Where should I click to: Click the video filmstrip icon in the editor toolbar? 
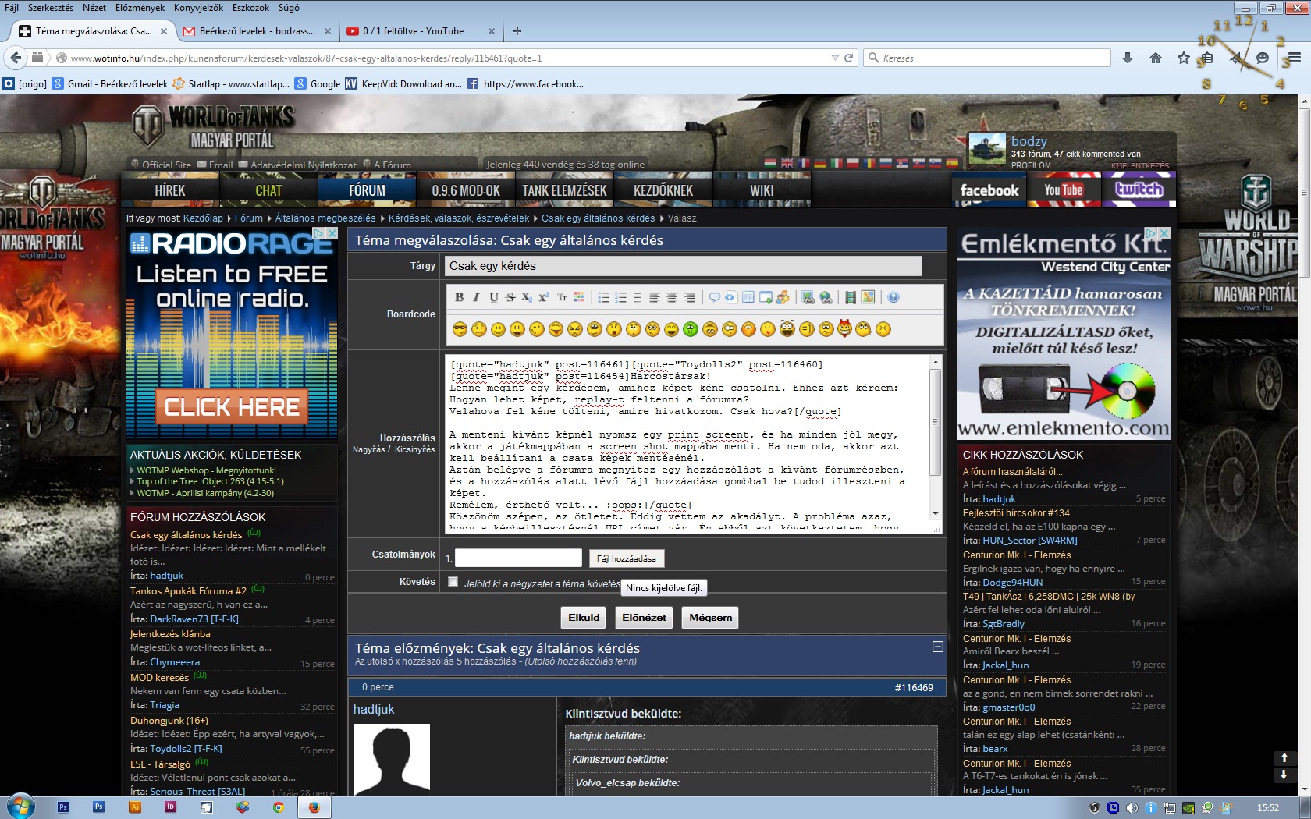(851, 297)
